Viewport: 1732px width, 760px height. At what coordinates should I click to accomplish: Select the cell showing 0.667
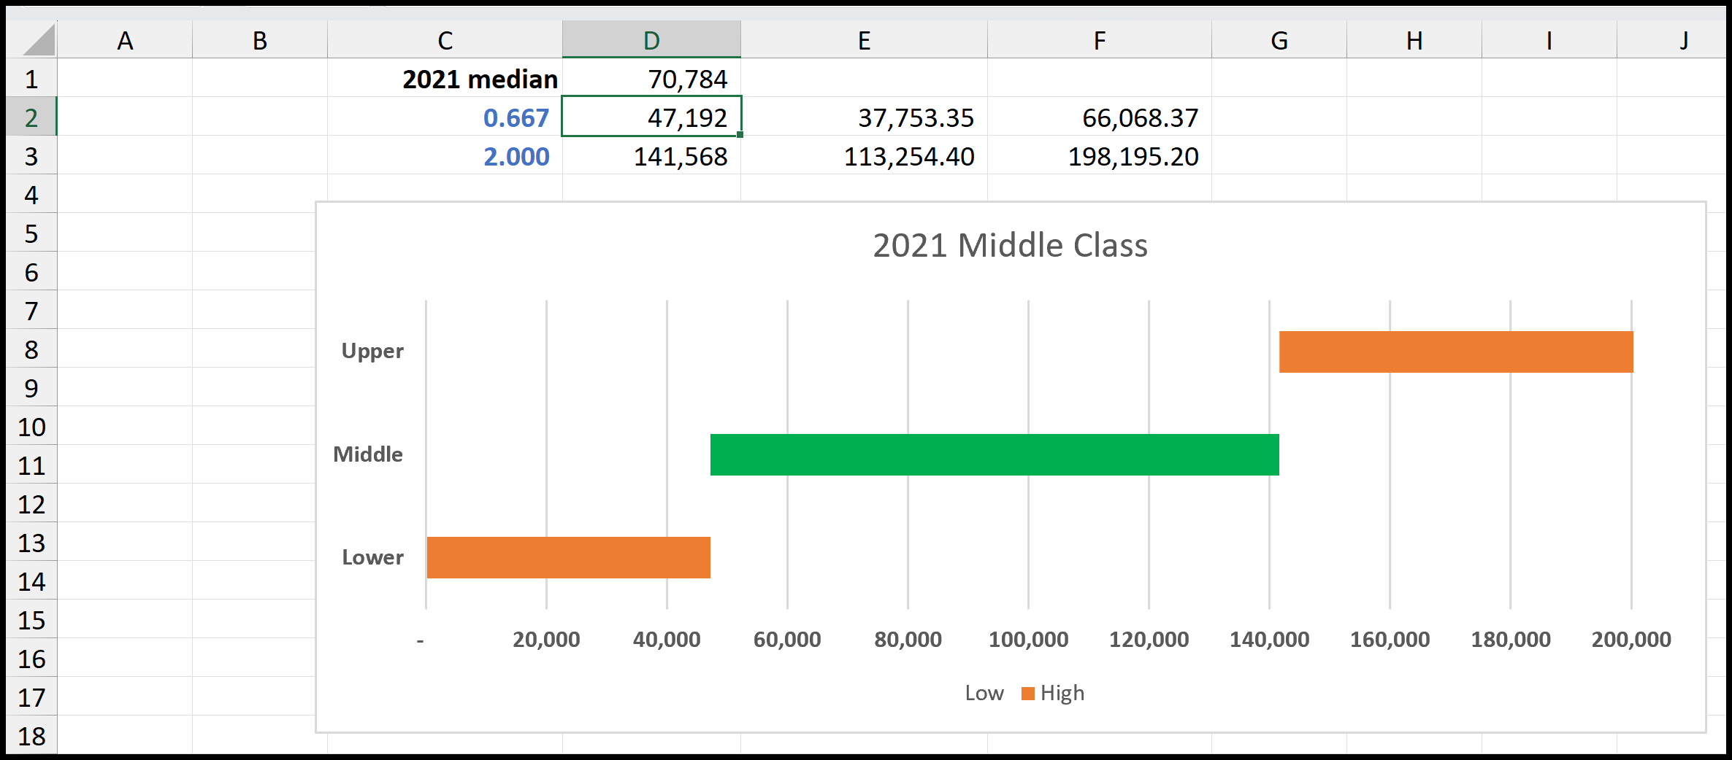coord(516,117)
